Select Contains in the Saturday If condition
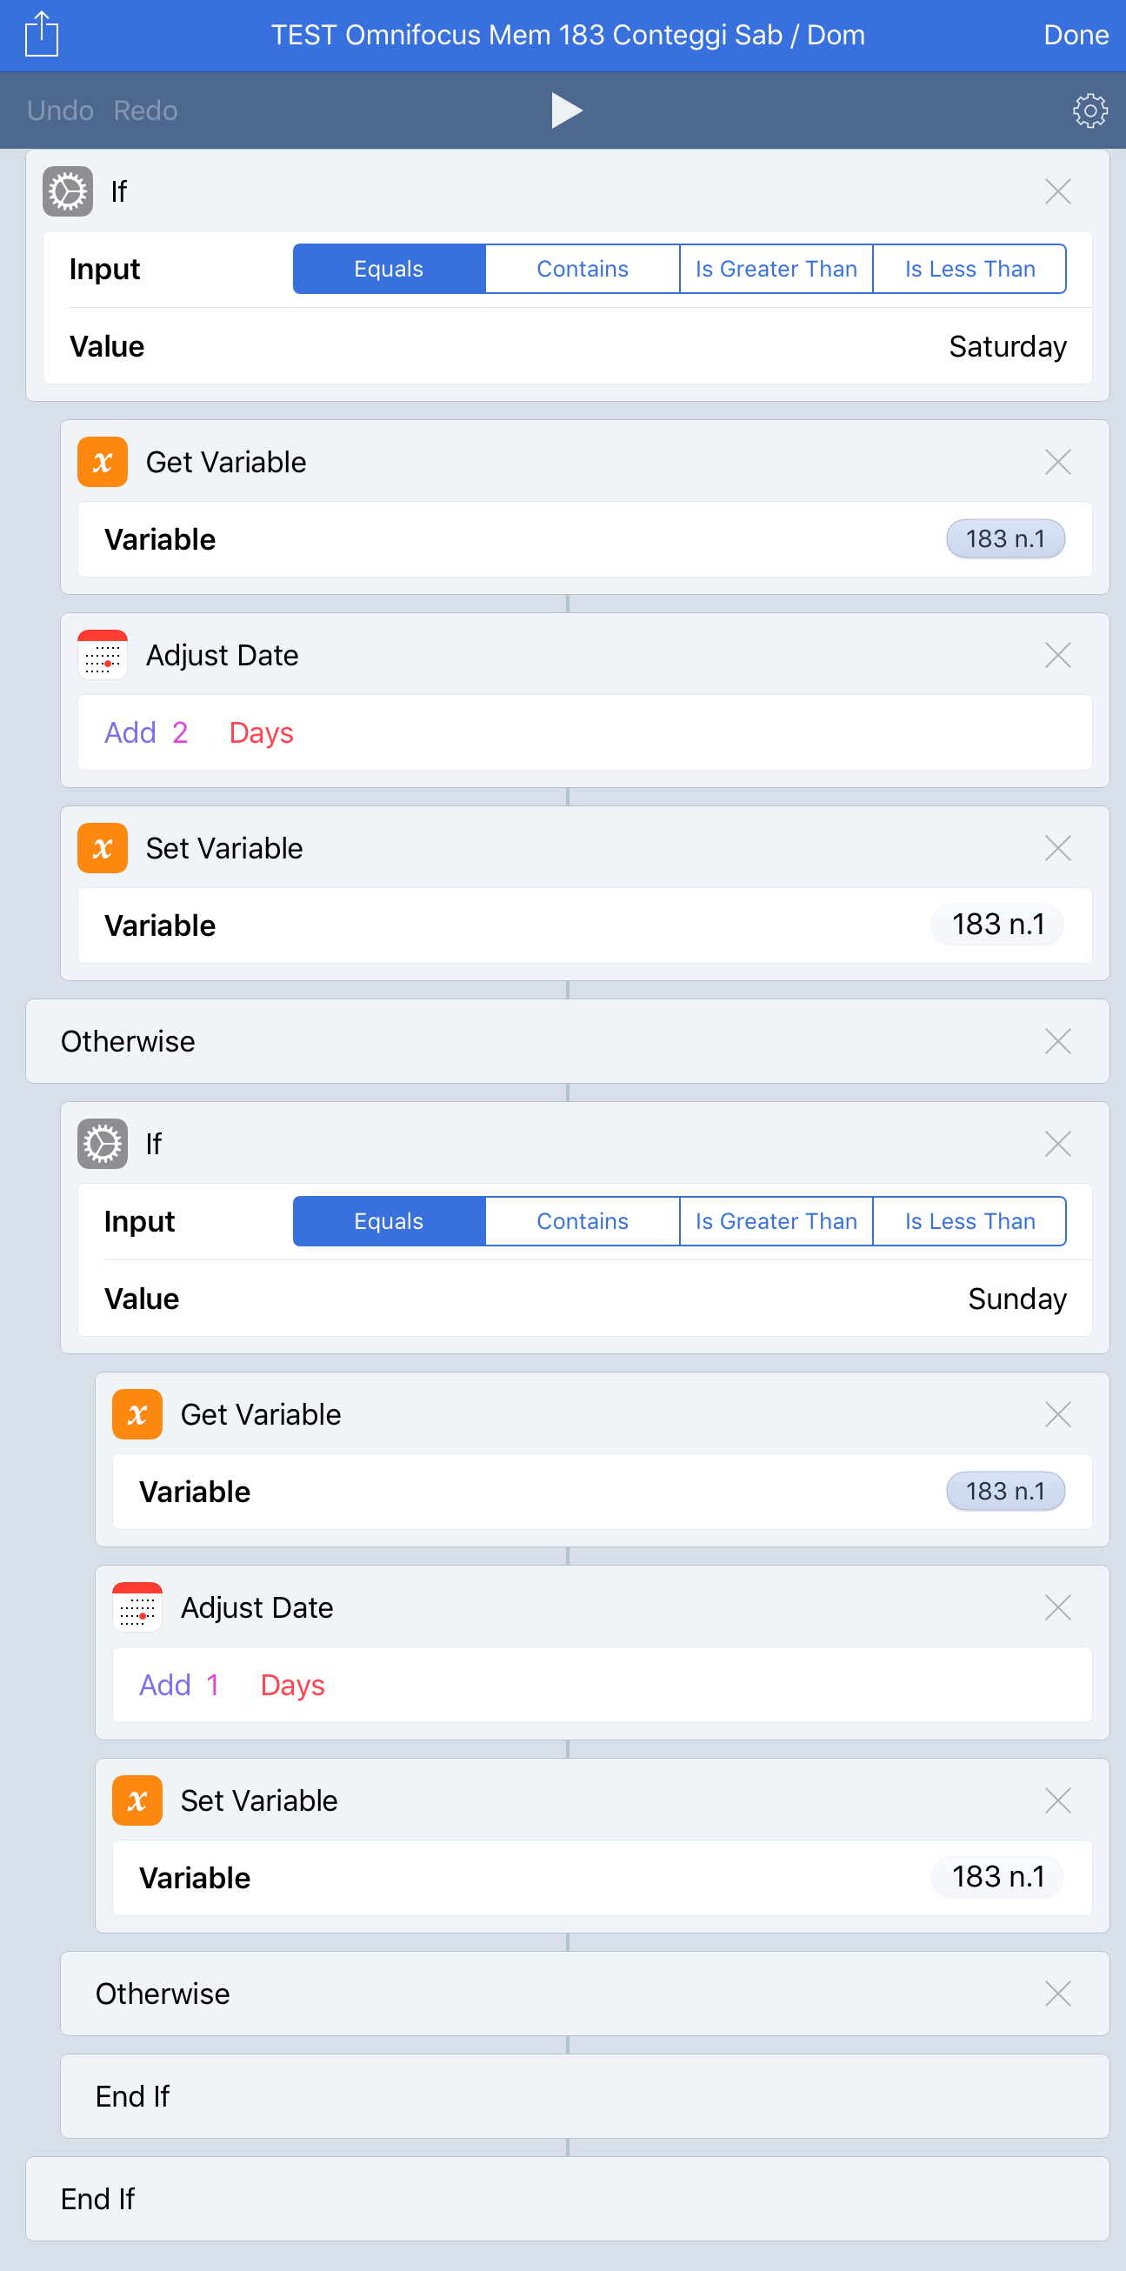Image resolution: width=1126 pixels, height=2271 pixels. coord(583,269)
